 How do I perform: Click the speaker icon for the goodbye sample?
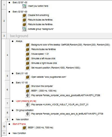(27, 95)
